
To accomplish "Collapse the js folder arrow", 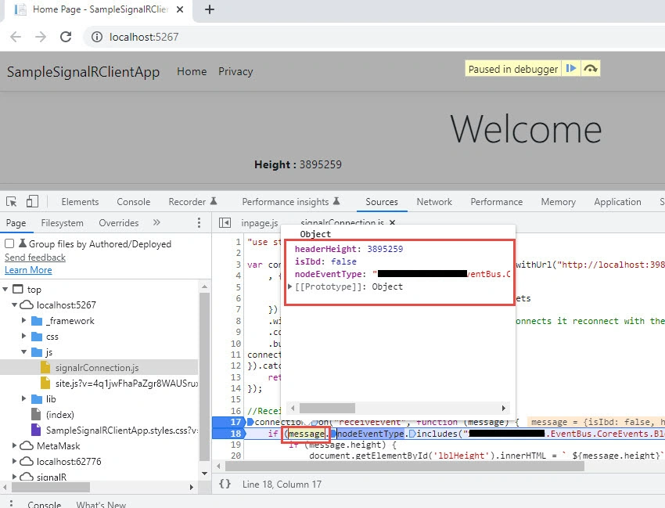I will [23, 351].
